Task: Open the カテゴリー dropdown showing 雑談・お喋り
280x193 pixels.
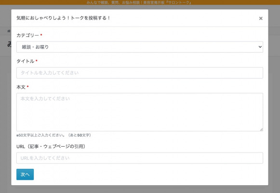Action: [140, 47]
